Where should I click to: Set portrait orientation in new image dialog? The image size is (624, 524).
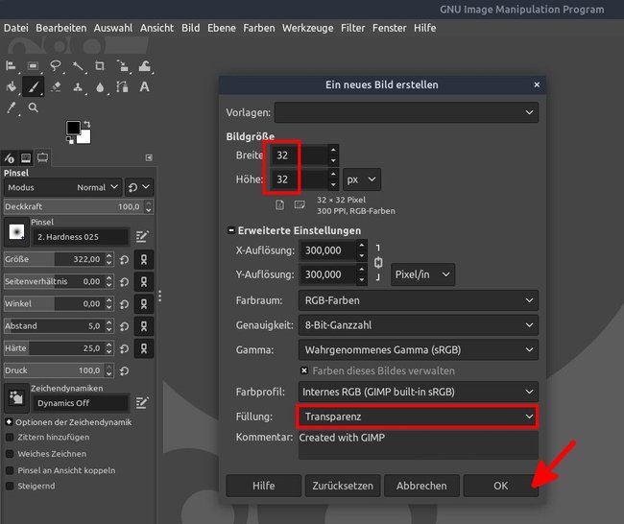(279, 205)
